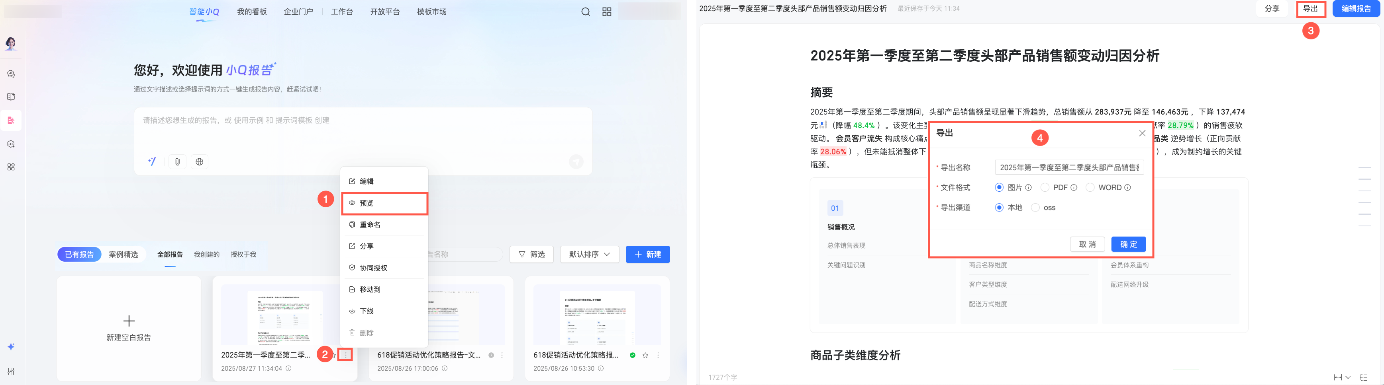The image size is (1384, 385).
Task: Open the app grid icon in the top bar
Action: tap(607, 12)
